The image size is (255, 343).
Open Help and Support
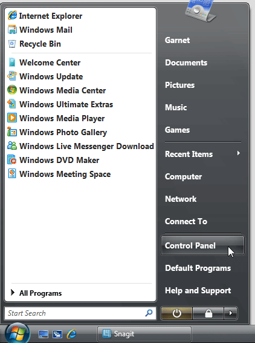[198, 291]
